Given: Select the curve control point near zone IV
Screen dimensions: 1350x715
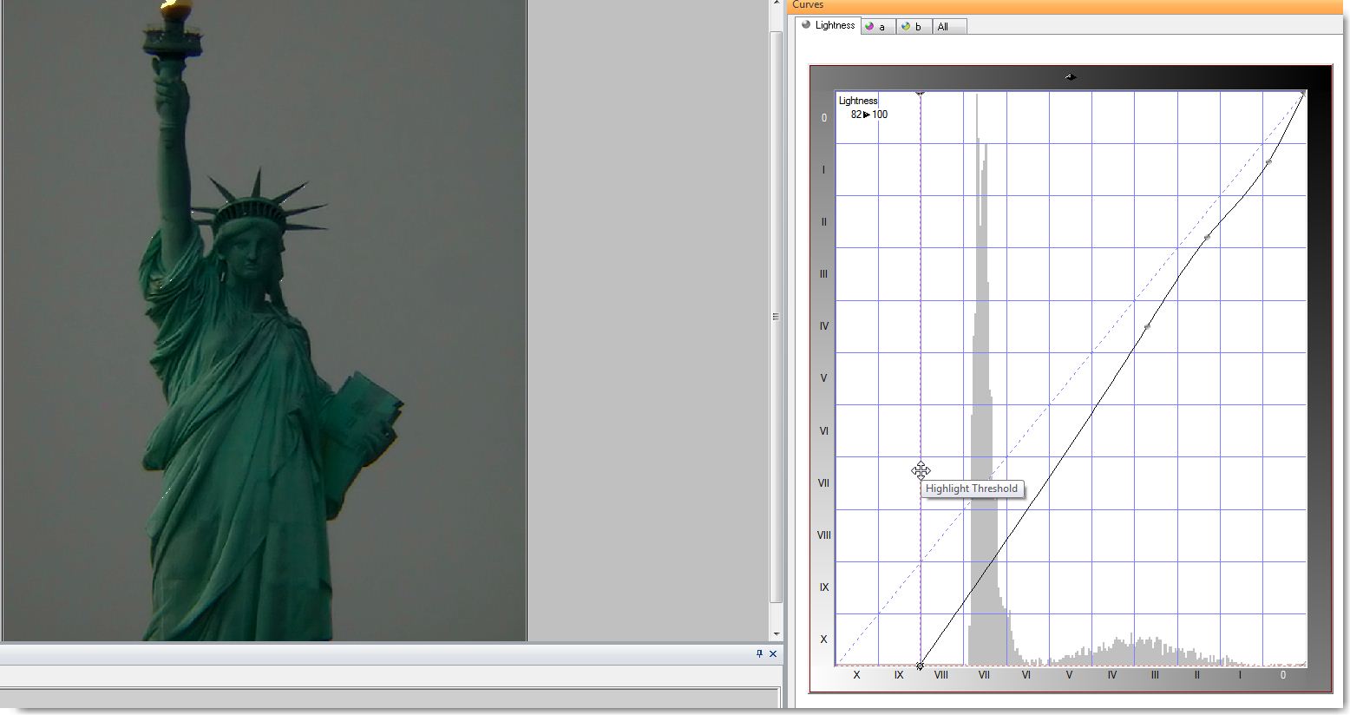Looking at the screenshot, I should pos(1147,326).
